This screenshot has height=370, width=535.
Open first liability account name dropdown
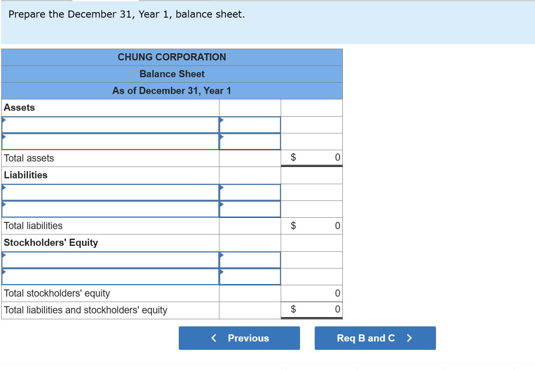click(110, 193)
